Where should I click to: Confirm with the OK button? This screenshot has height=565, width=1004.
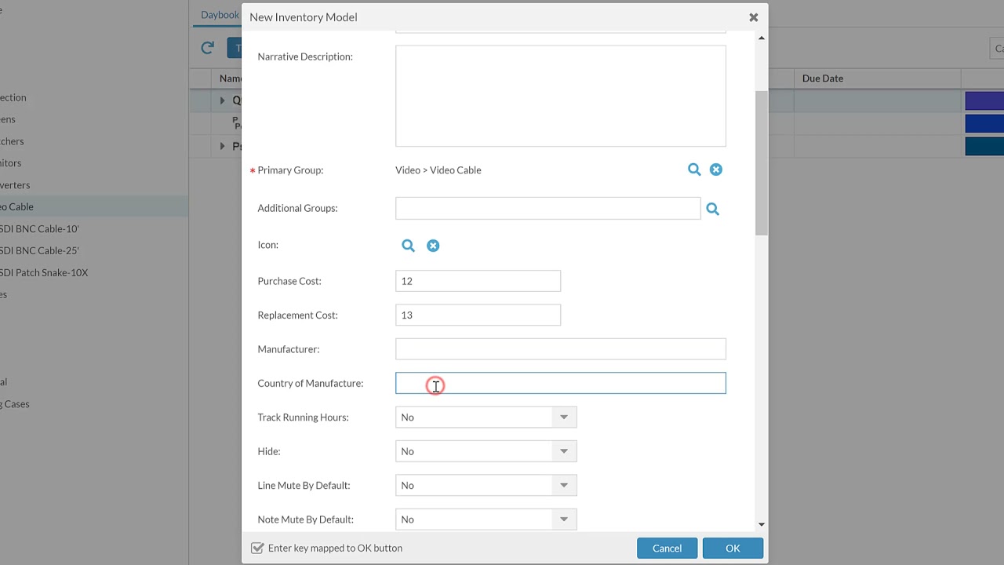pyautogui.click(x=733, y=548)
